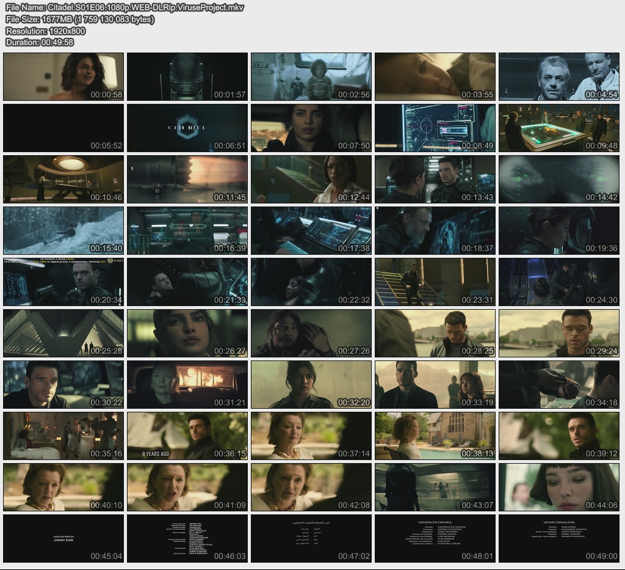Open the 'Versión en Español' credits at 00:48:01
625x570 pixels.
435,538
